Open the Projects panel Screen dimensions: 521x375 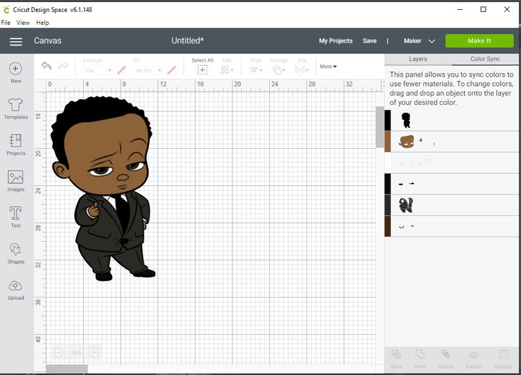click(x=16, y=145)
